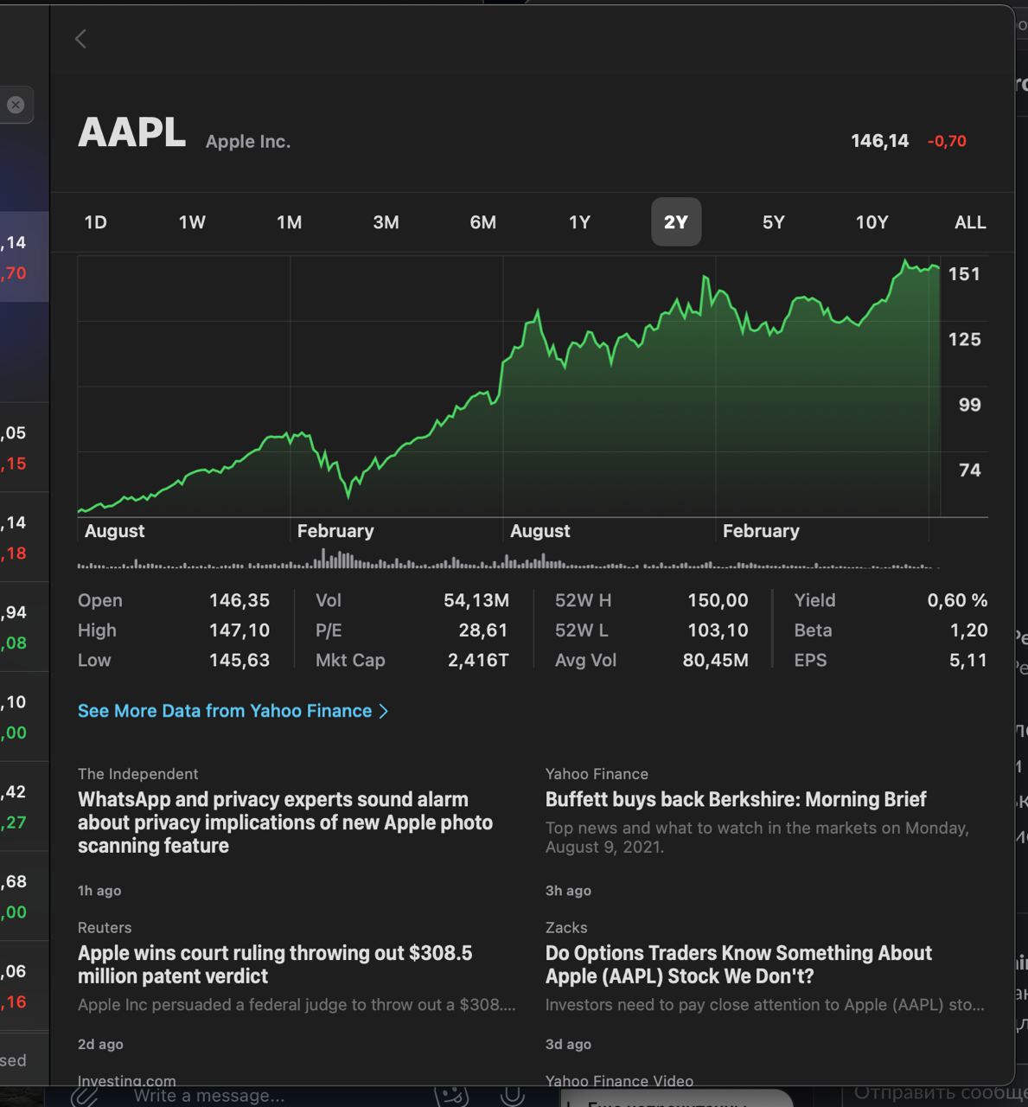This screenshot has width=1028, height=1107.
Task: Select the 10Y chart range
Action: pyautogui.click(x=872, y=222)
